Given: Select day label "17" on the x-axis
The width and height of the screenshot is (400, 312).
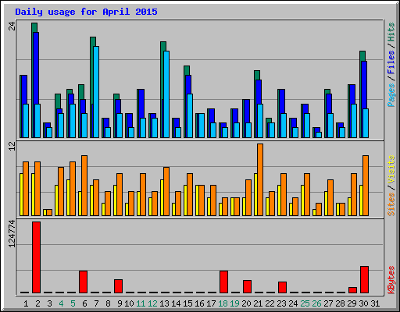Looking at the screenshot, I should [211, 303].
